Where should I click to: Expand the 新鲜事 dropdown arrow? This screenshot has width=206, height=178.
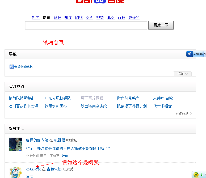[x=23, y=130]
